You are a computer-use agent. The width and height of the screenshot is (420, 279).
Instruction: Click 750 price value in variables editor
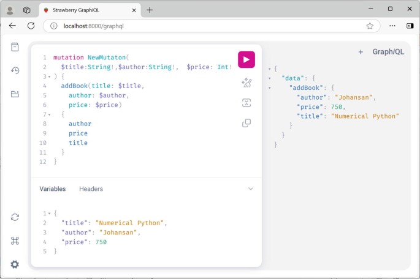coord(101,242)
